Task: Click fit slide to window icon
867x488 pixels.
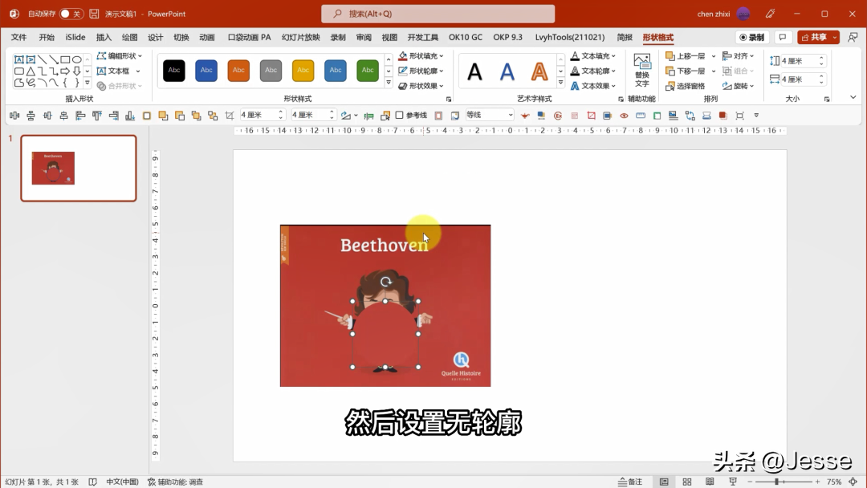Action: pos(853,482)
